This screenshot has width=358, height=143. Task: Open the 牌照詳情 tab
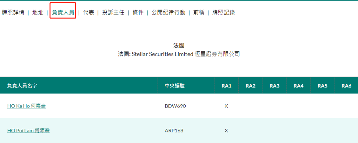13,13
